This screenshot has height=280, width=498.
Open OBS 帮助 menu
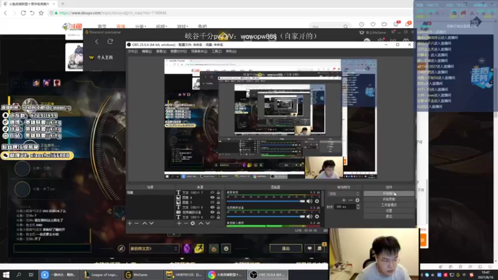[x=231, y=51]
